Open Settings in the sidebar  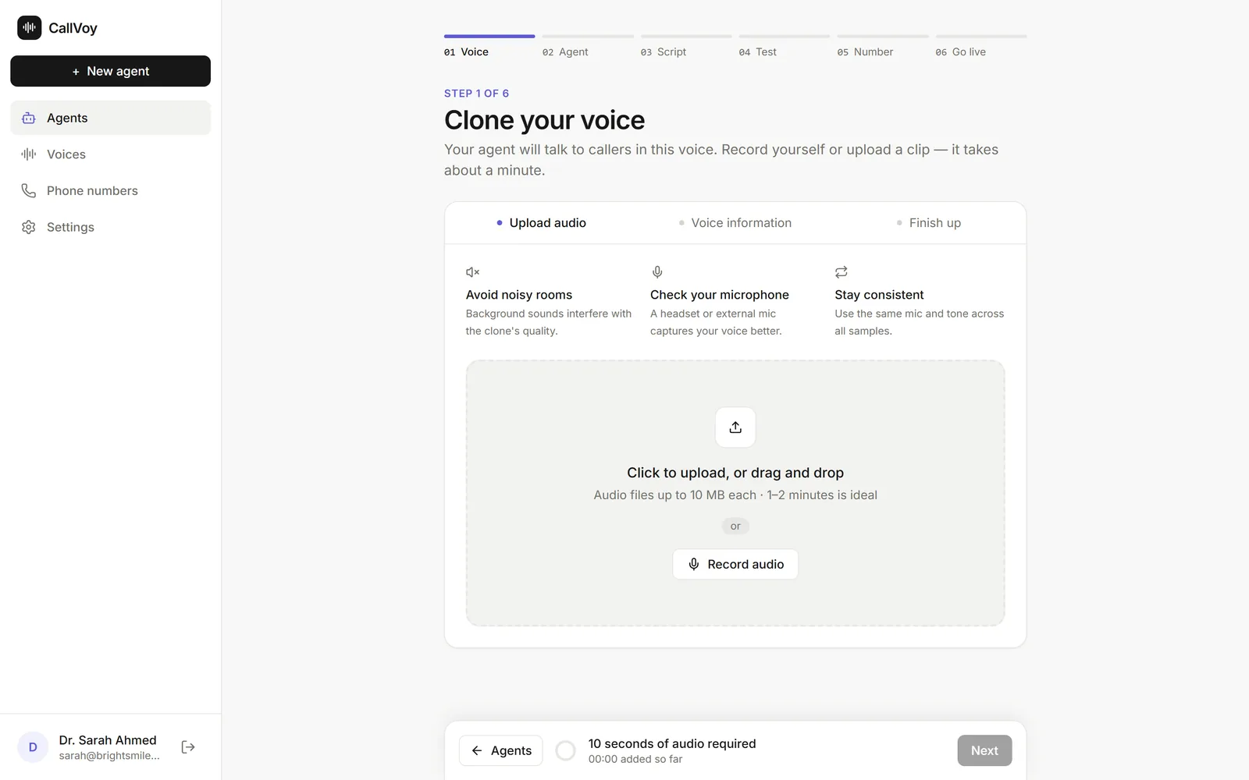110,227
